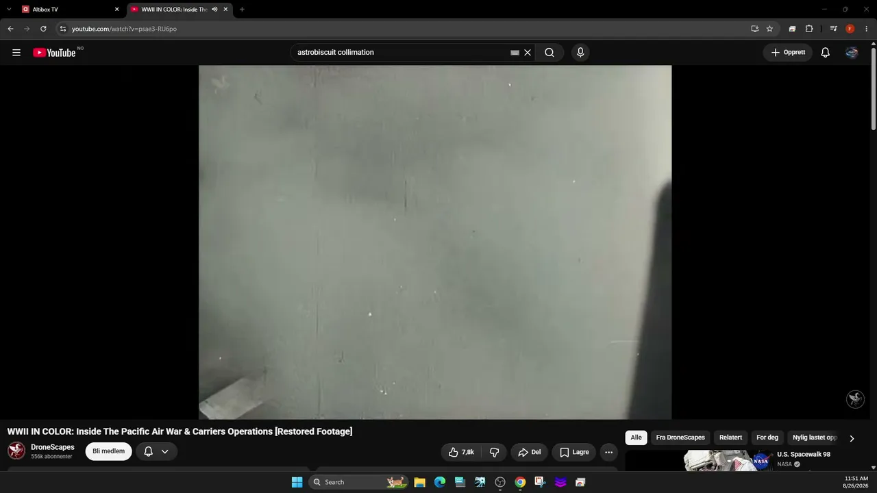Click the Opprett create button
The height and width of the screenshot is (493, 877).
tap(788, 53)
